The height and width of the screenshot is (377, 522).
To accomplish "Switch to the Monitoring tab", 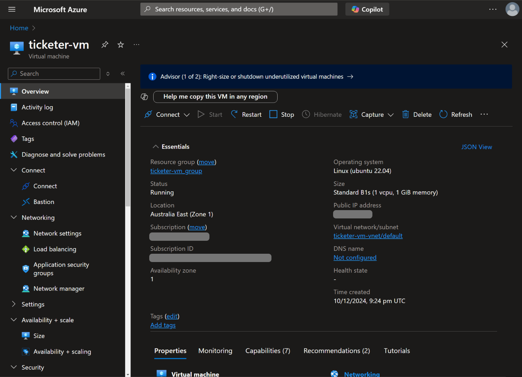I will 215,351.
